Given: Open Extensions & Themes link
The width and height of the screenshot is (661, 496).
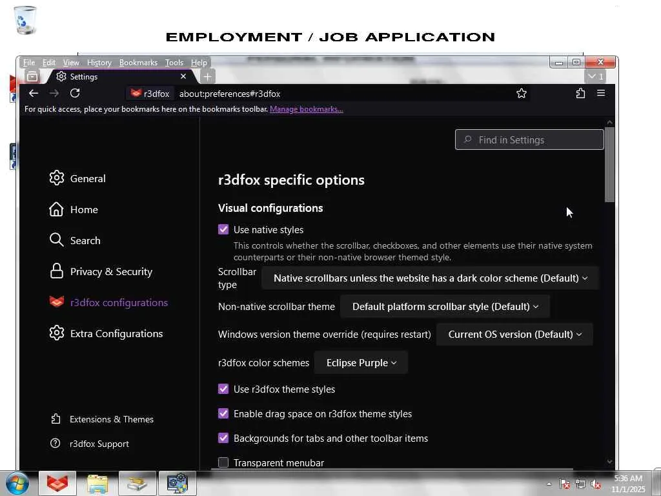Looking at the screenshot, I should [x=102, y=419].
